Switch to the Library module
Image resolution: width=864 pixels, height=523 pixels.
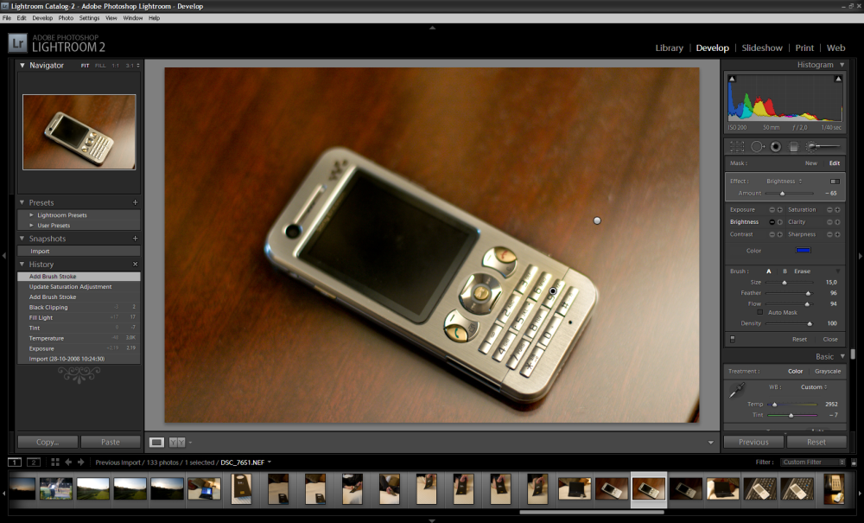pos(669,48)
